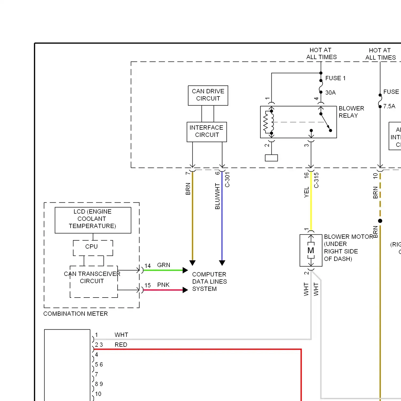The image size is (401, 401).
Task: Click the green GRN wire
Action: (163, 270)
